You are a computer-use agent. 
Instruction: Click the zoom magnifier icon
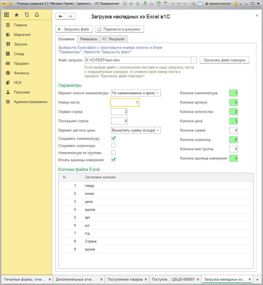pos(193,4)
